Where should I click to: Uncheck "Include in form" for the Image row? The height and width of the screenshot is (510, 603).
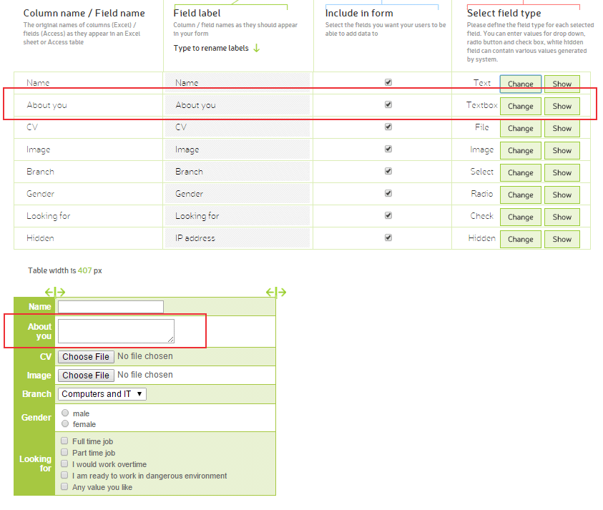click(x=388, y=148)
